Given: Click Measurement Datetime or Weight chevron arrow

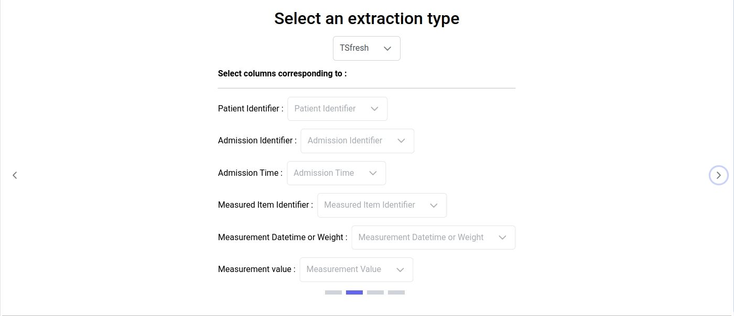Looking at the screenshot, I should pyautogui.click(x=502, y=238).
